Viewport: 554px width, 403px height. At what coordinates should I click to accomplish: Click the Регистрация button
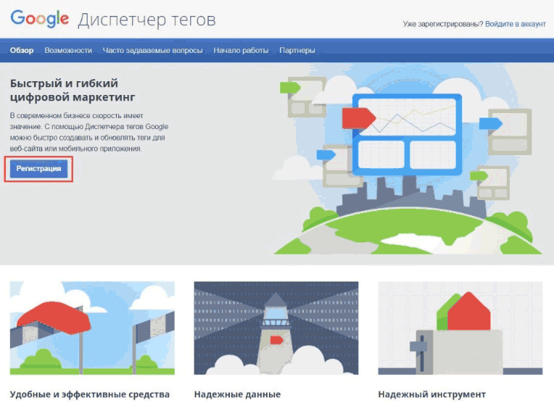(x=38, y=169)
